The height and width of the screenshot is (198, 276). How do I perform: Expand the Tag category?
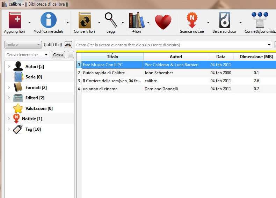click(x=9, y=129)
